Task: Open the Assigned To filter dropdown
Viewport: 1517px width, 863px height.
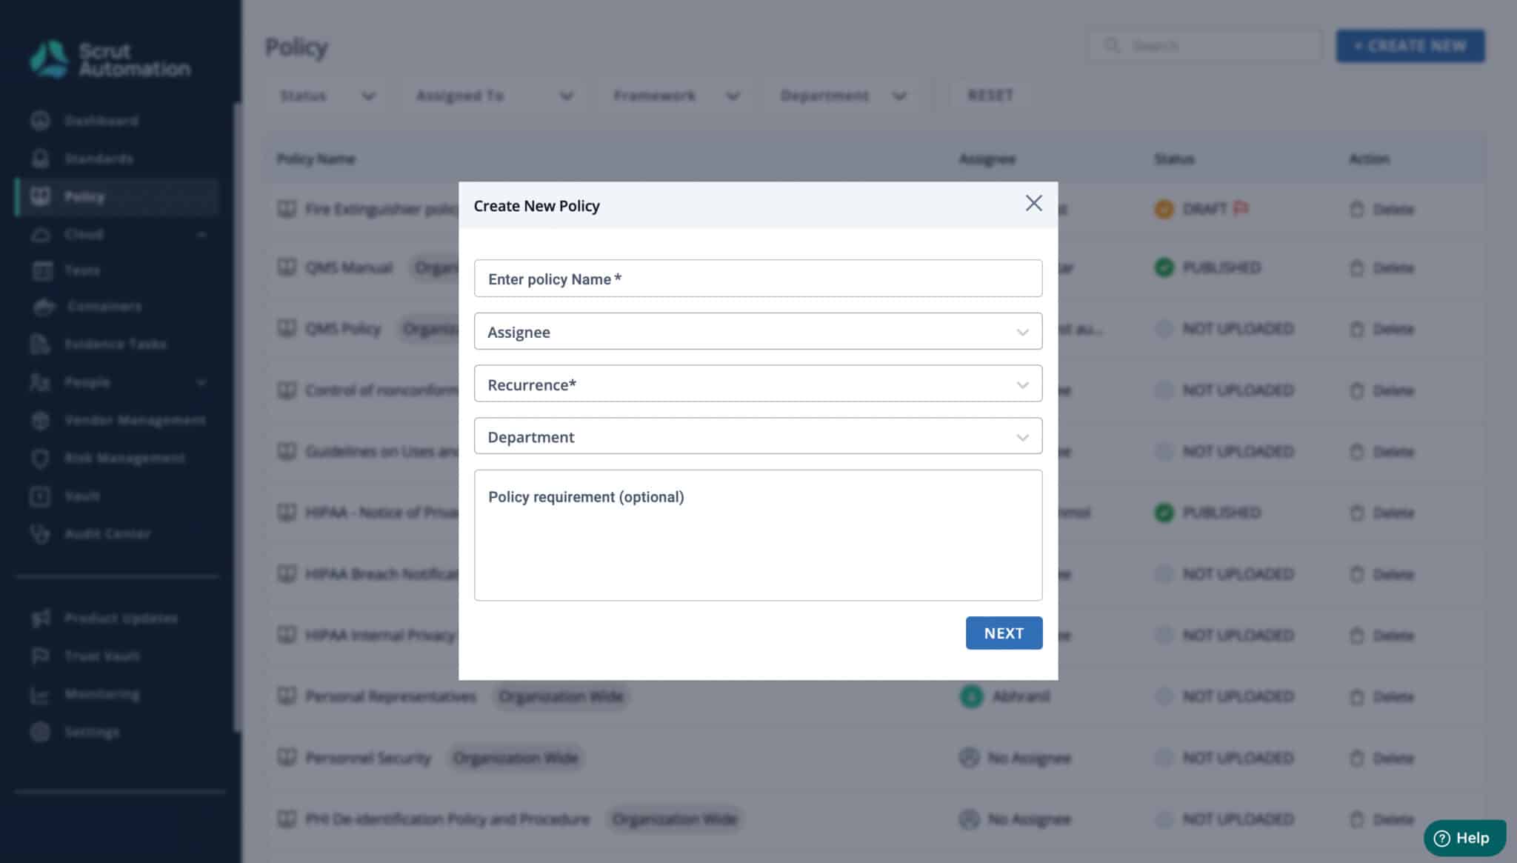Action: tap(494, 96)
